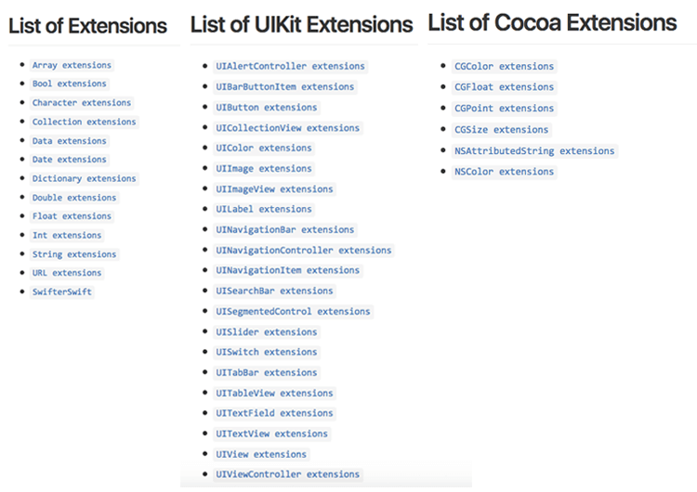The image size is (697, 492).
Task: Click the CGColor extensions link
Action: tap(504, 67)
